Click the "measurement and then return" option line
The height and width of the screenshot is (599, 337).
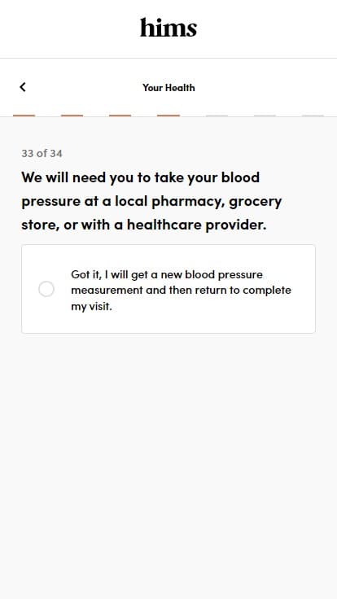pos(181,290)
